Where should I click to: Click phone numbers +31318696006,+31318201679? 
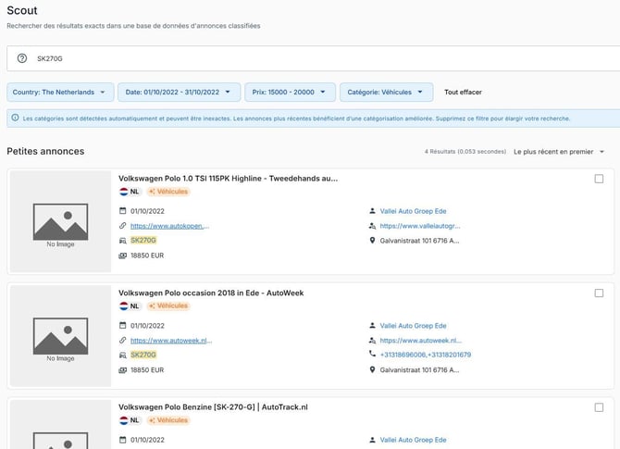tap(426, 355)
